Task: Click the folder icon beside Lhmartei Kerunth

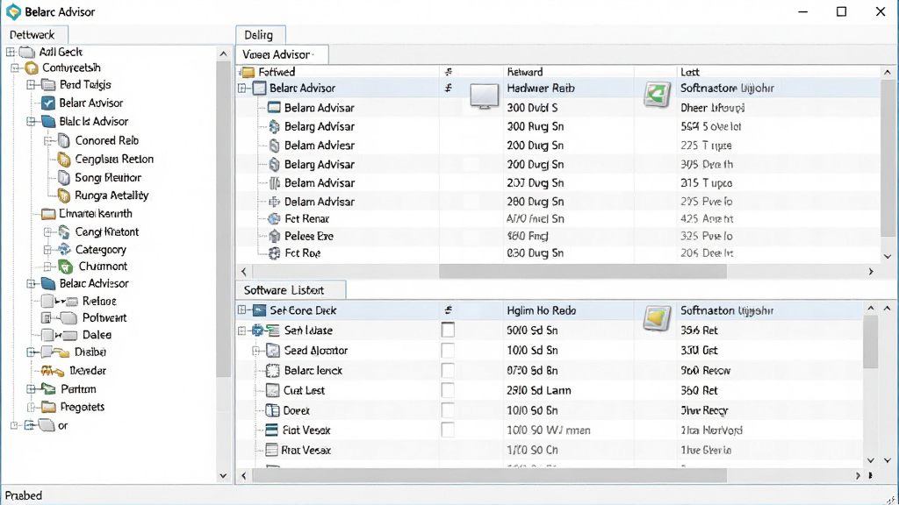Action: coord(48,214)
